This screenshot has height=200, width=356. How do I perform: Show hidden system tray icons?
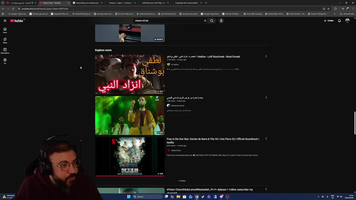point(318,197)
